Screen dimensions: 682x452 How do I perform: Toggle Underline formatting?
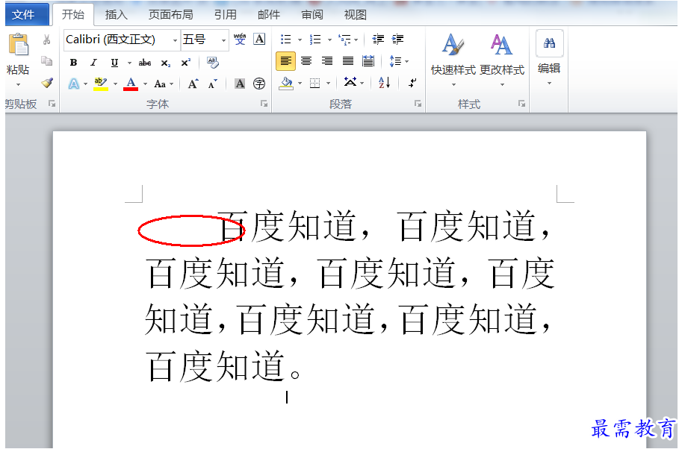coord(114,63)
